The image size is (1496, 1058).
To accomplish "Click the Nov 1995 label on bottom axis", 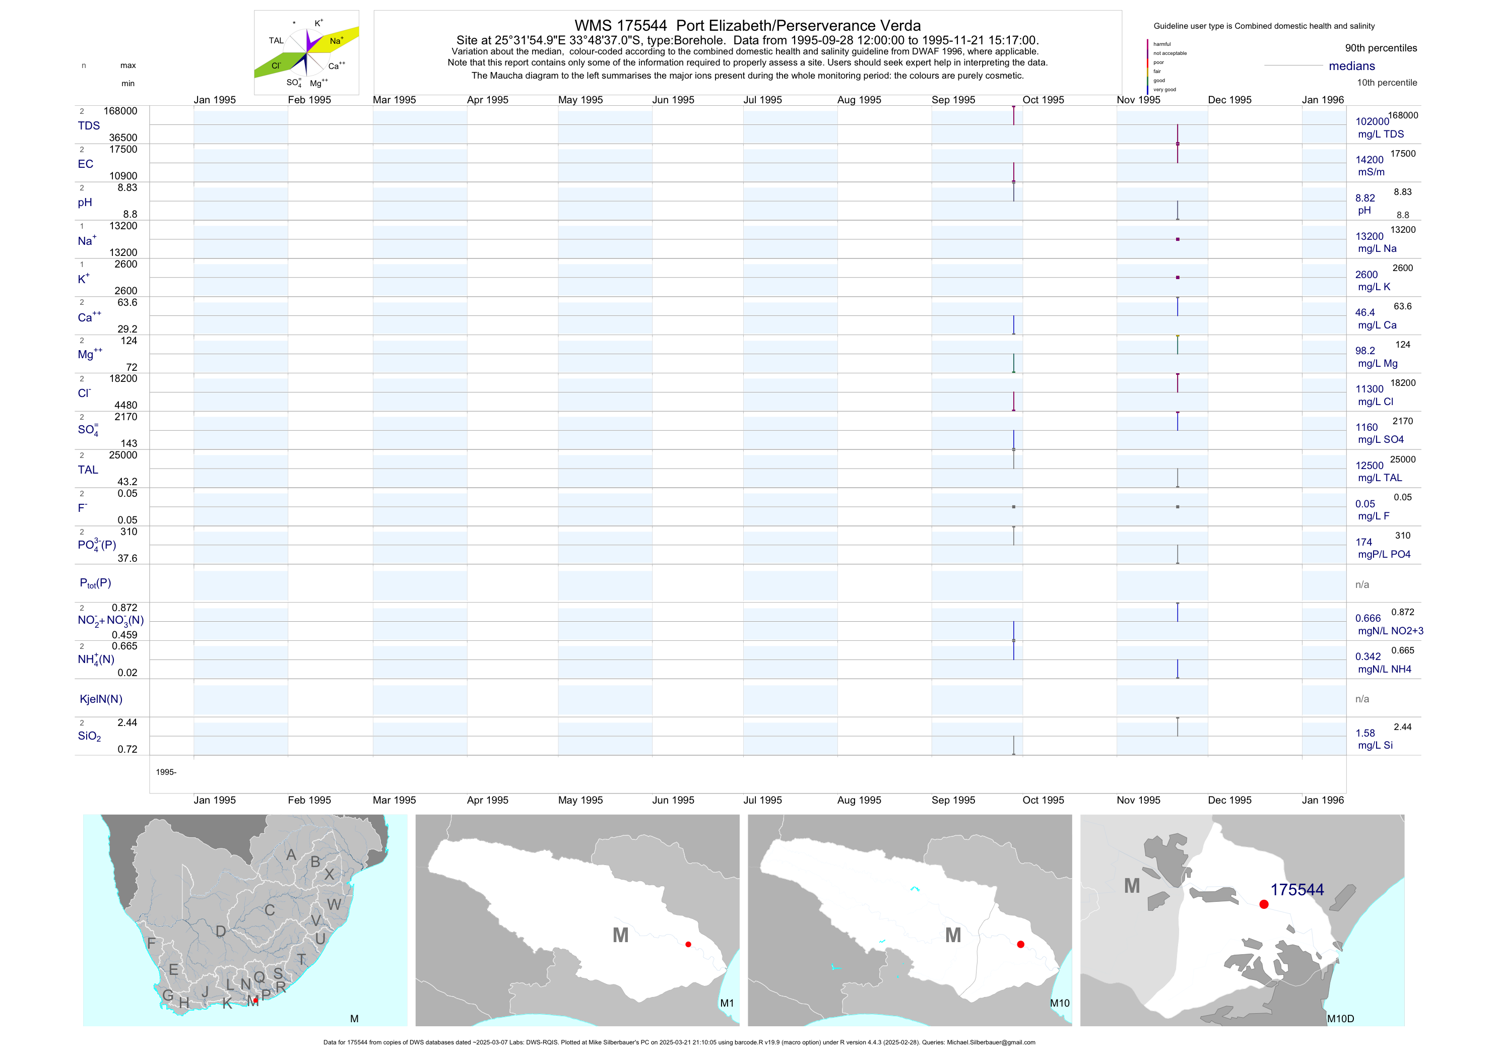I will 1138,800.
